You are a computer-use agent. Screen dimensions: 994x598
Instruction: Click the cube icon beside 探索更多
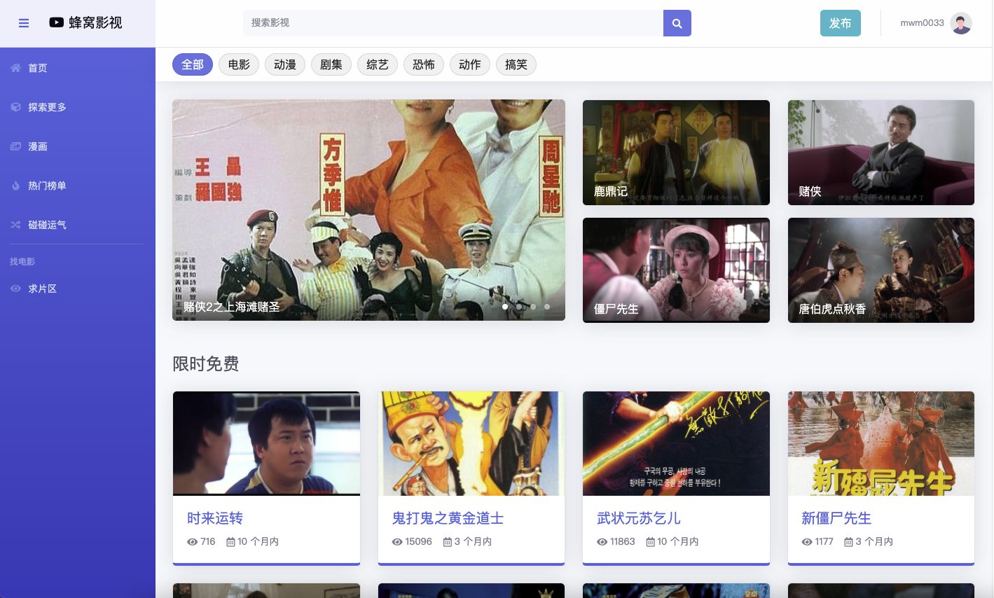pos(16,107)
